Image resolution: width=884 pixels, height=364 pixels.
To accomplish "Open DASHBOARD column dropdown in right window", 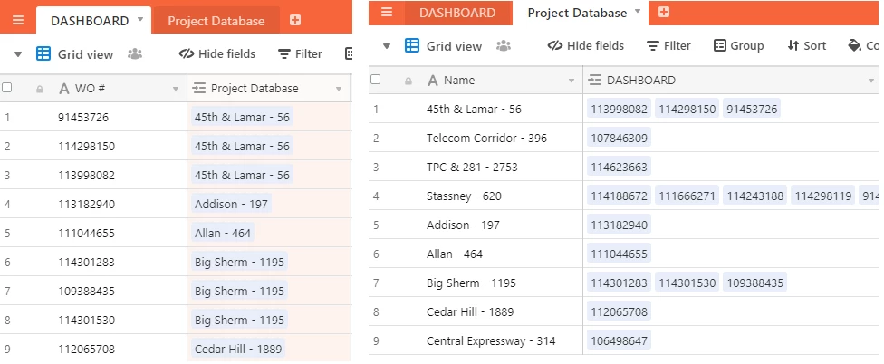I will 871,81.
